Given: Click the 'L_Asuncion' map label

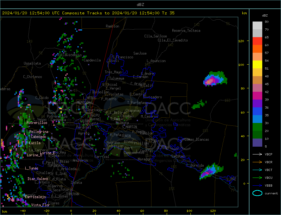Looking at the screenshot, I should pyautogui.click(x=156, y=61).
